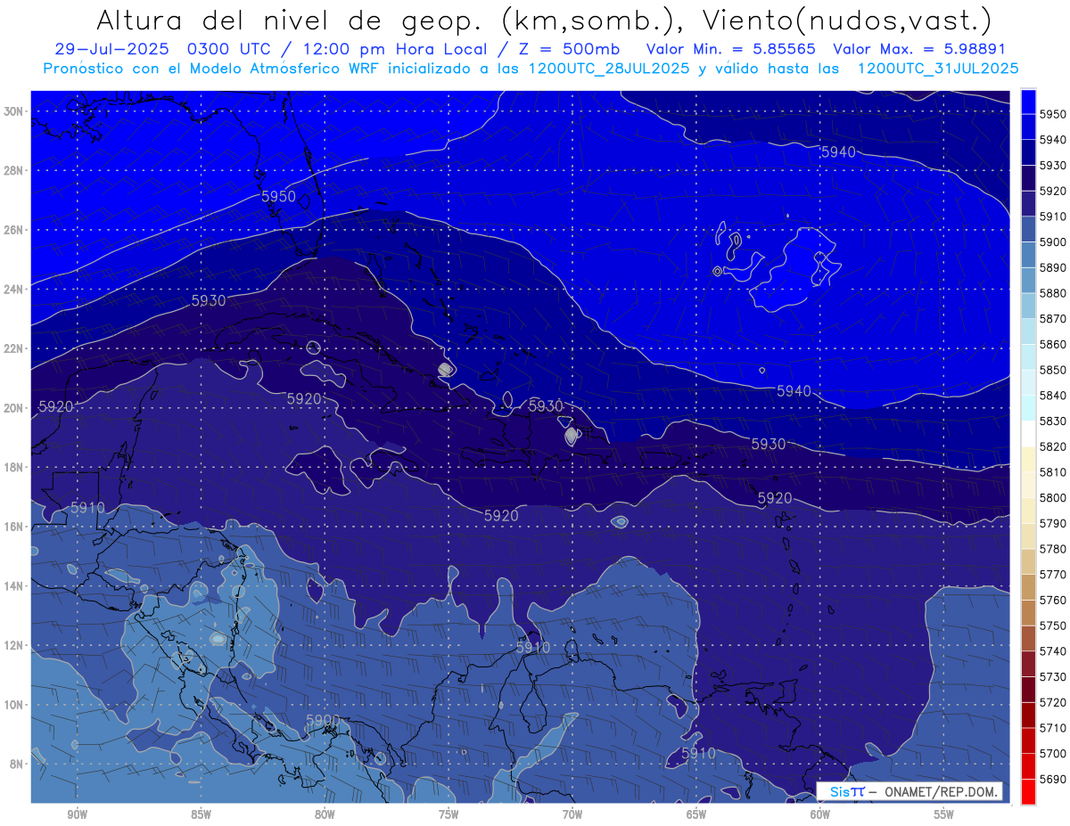Click legend value 5950

pyautogui.click(x=1053, y=114)
